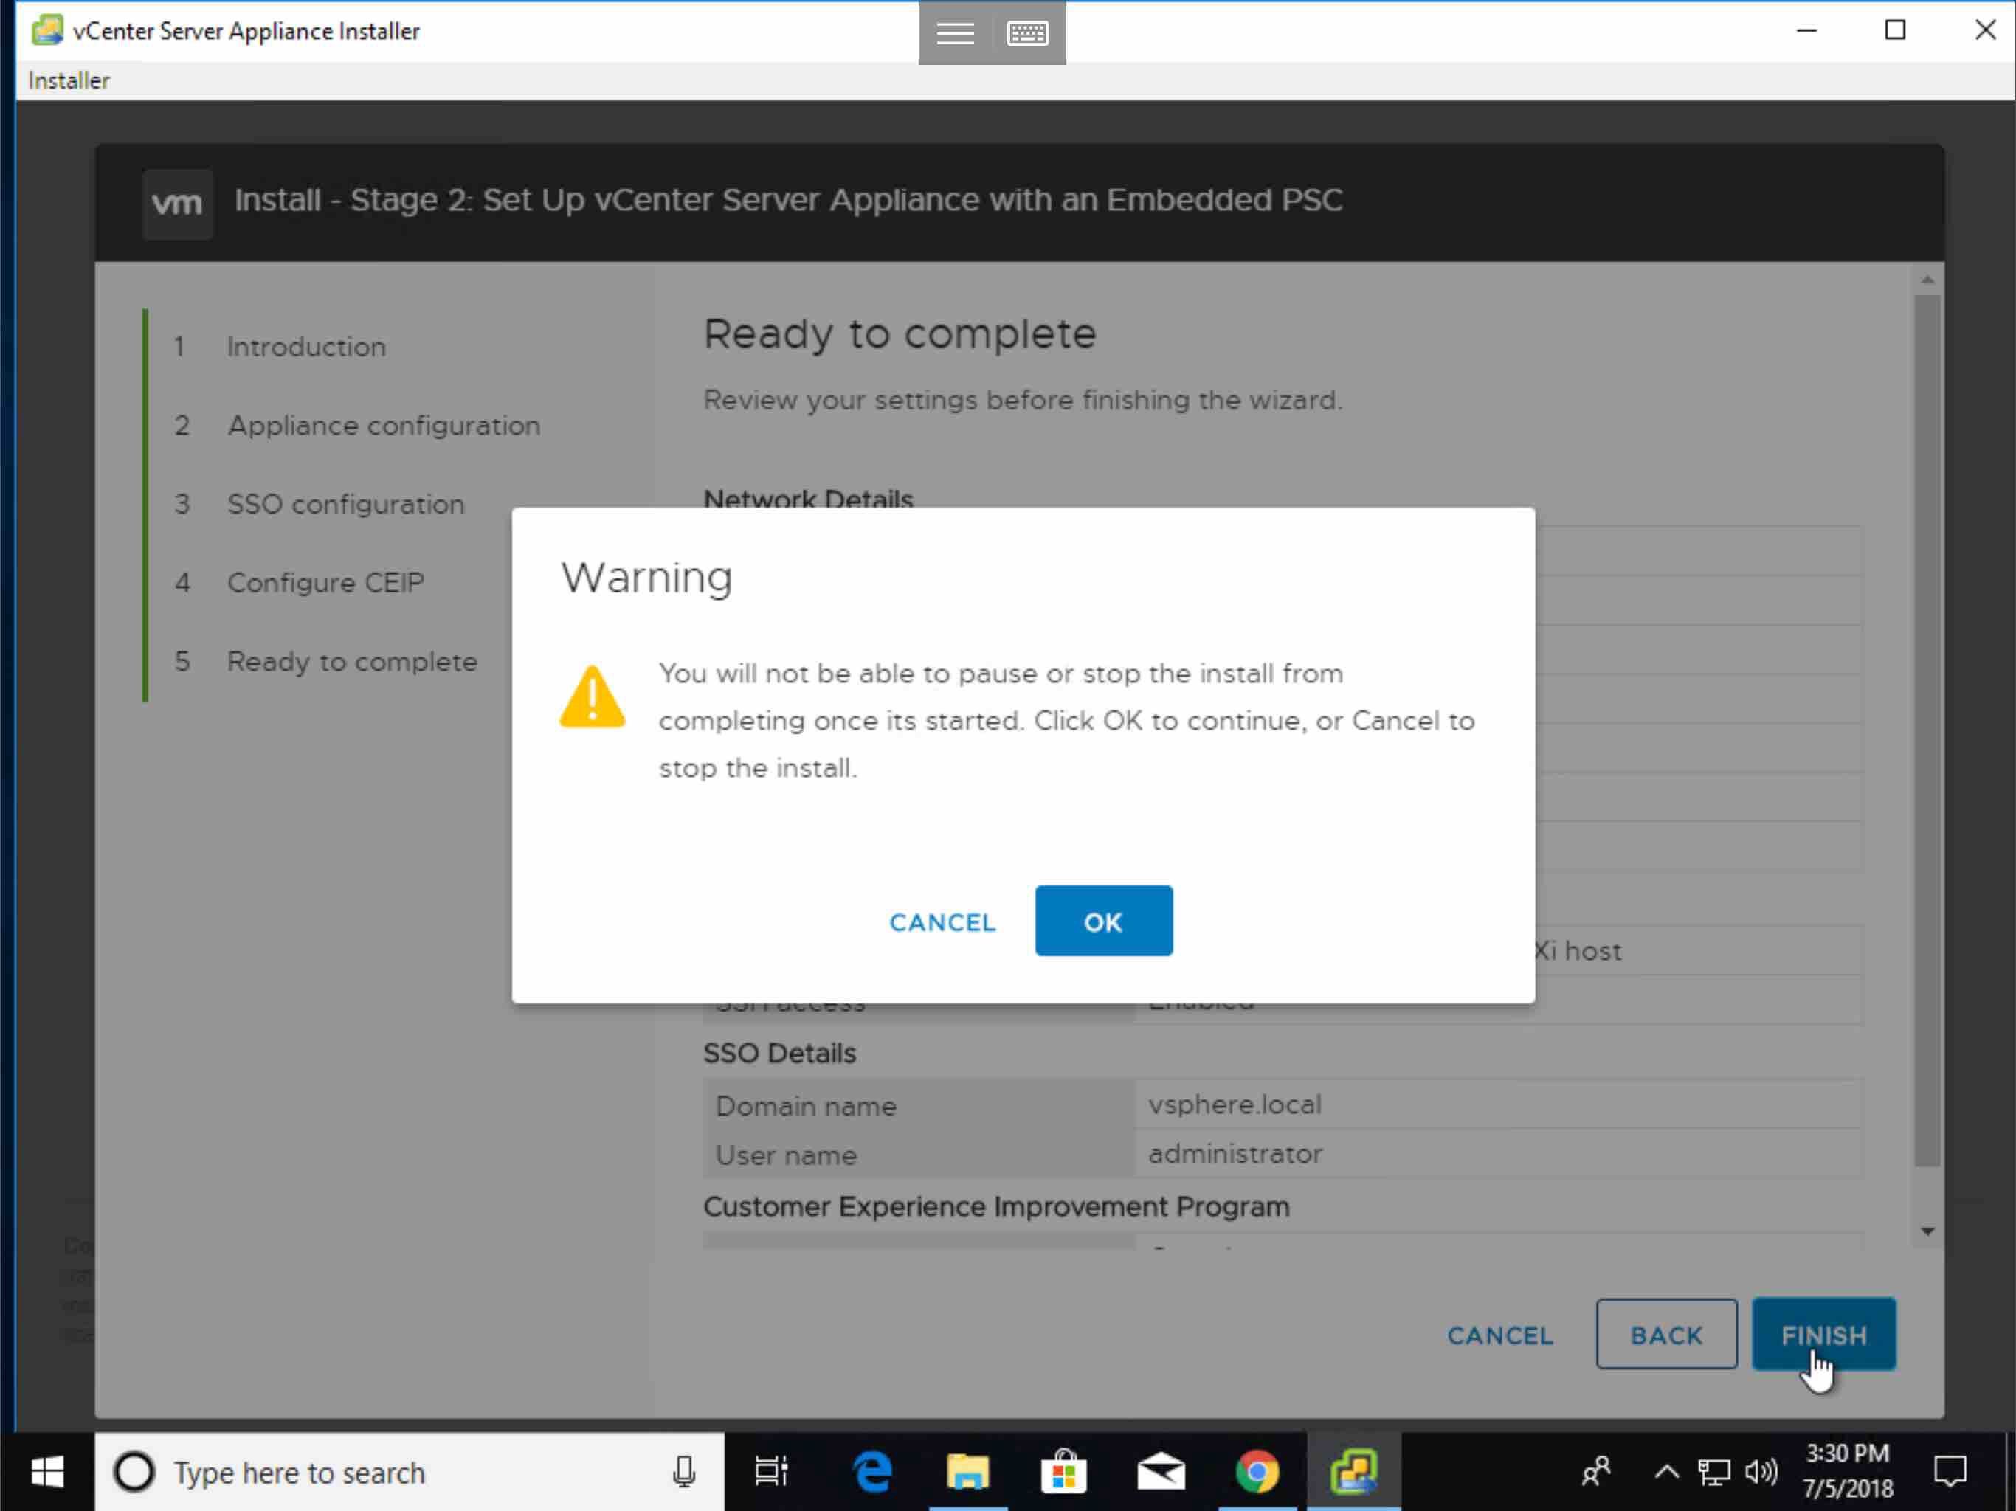The height and width of the screenshot is (1511, 2016).
Task: Close the vCenter installer window
Action: tap(1985, 30)
